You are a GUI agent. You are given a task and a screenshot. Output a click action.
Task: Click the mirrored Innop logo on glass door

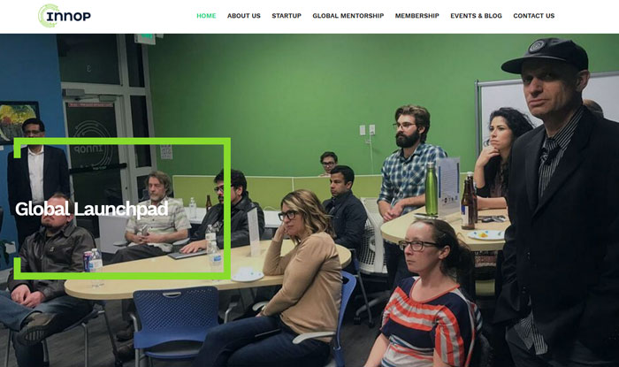coord(91,145)
